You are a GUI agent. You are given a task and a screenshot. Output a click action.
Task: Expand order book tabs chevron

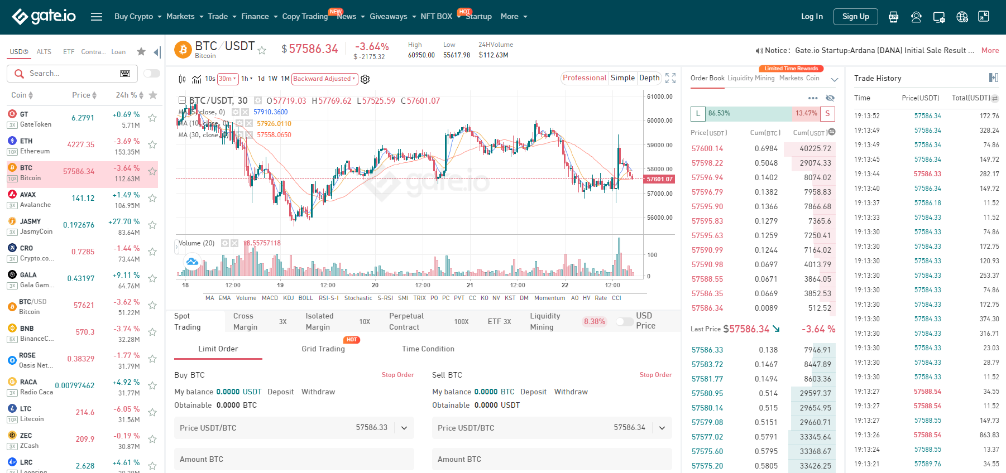835,80
